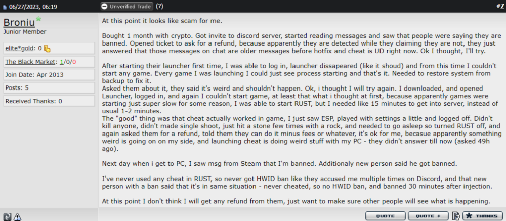Give THANKS for this post
Viewport: 506px width, 221px height.
(x=483, y=216)
